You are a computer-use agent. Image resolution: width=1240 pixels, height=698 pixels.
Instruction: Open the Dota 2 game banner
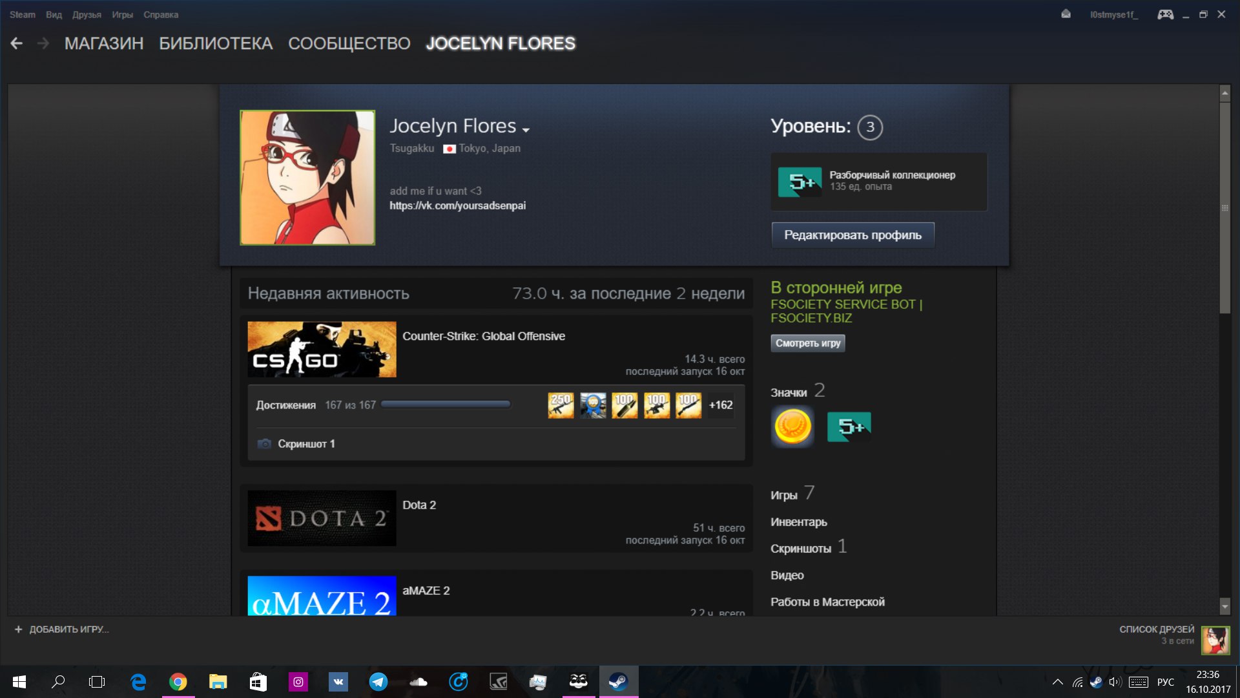(322, 518)
